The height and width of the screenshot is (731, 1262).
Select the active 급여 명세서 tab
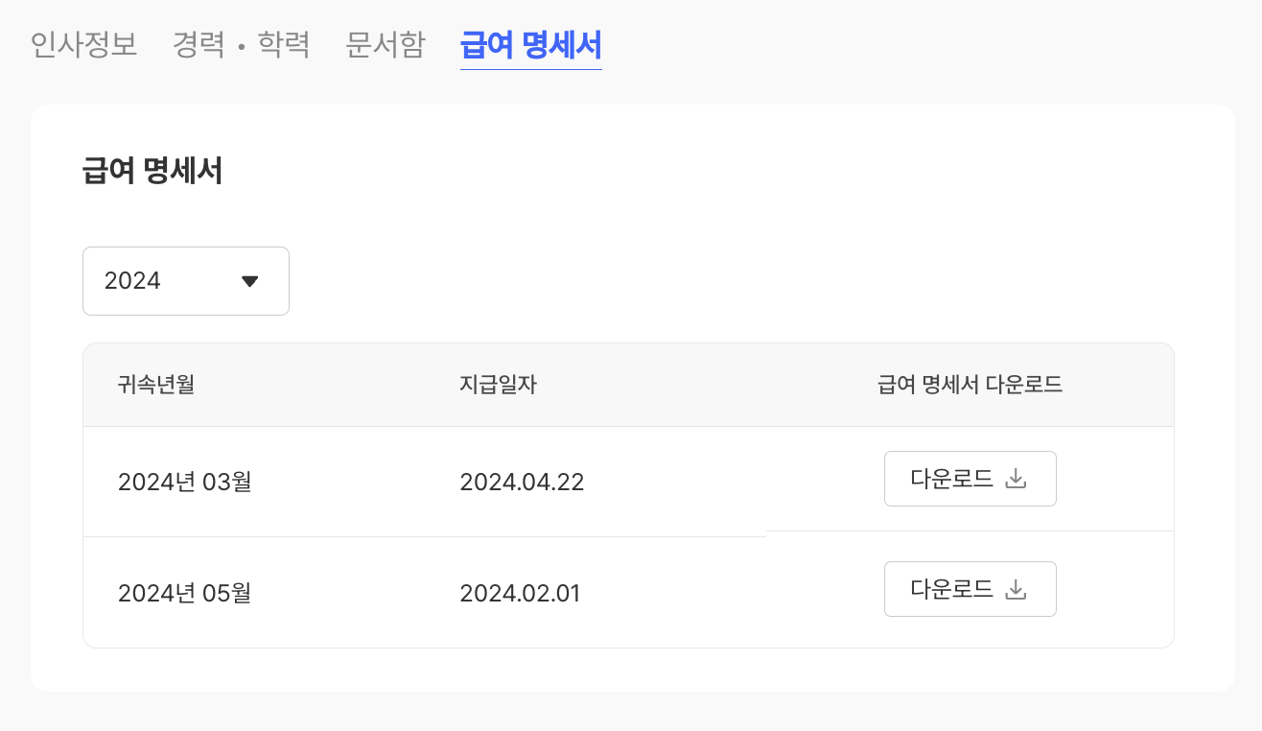(x=531, y=45)
